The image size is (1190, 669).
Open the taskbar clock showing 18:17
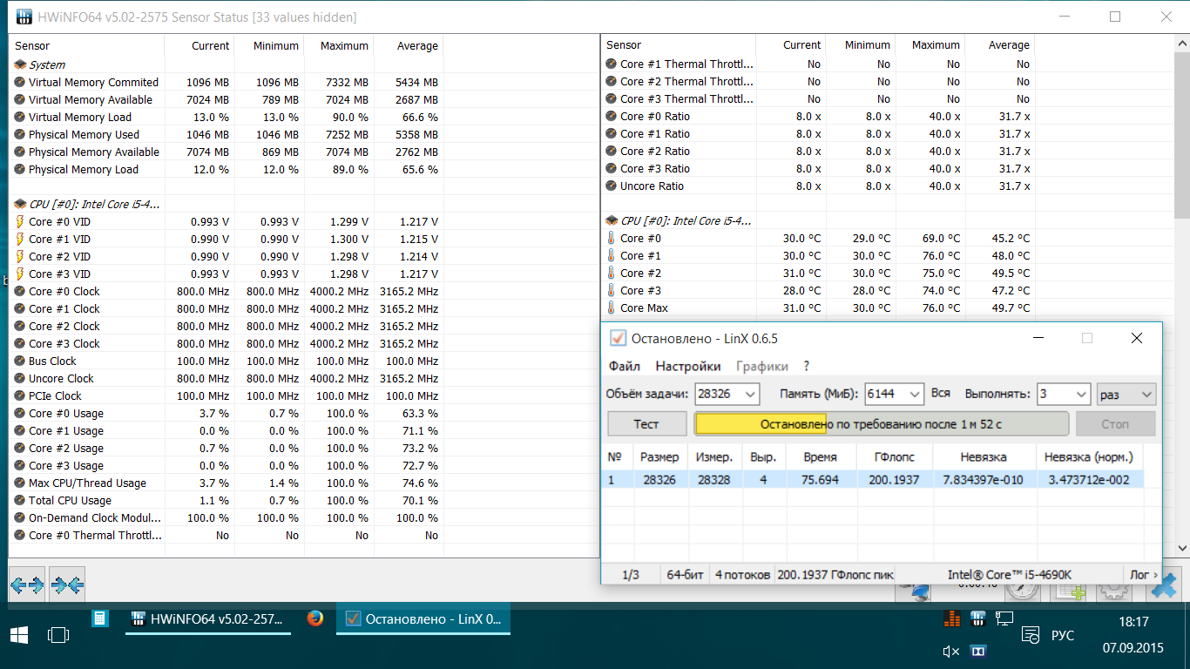coord(1133,622)
